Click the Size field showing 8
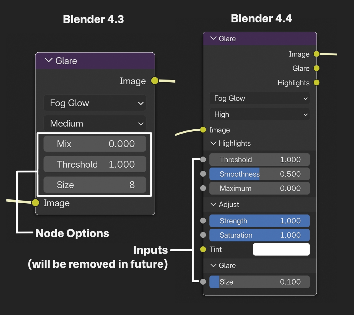354x315 pixels. coord(95,185)
